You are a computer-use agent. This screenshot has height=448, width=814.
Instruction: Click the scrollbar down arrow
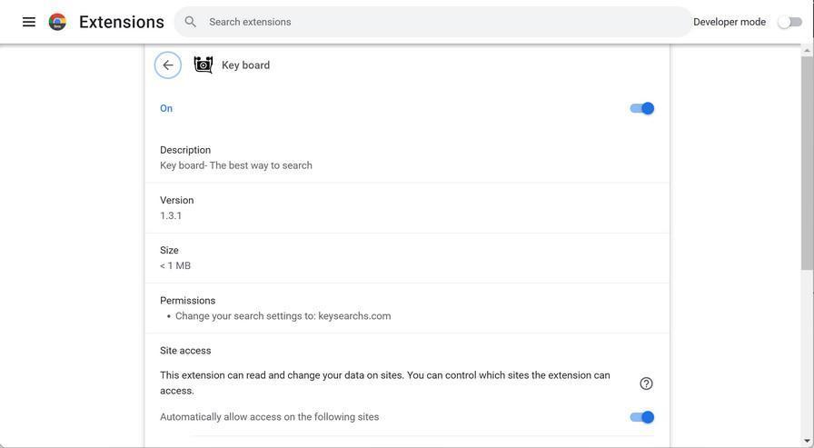tap(808, 442)
